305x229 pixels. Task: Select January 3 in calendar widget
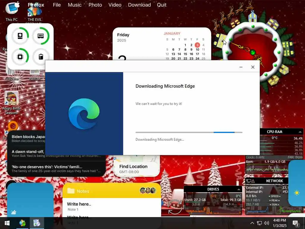click(x=197, y=45)
